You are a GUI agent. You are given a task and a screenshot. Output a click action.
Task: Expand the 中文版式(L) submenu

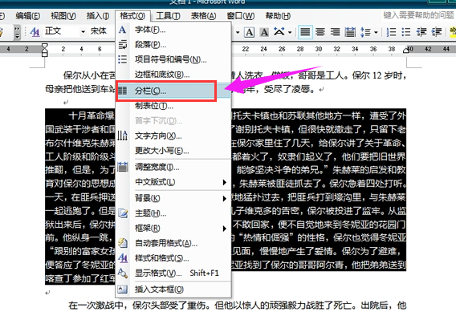pos(173,182)
